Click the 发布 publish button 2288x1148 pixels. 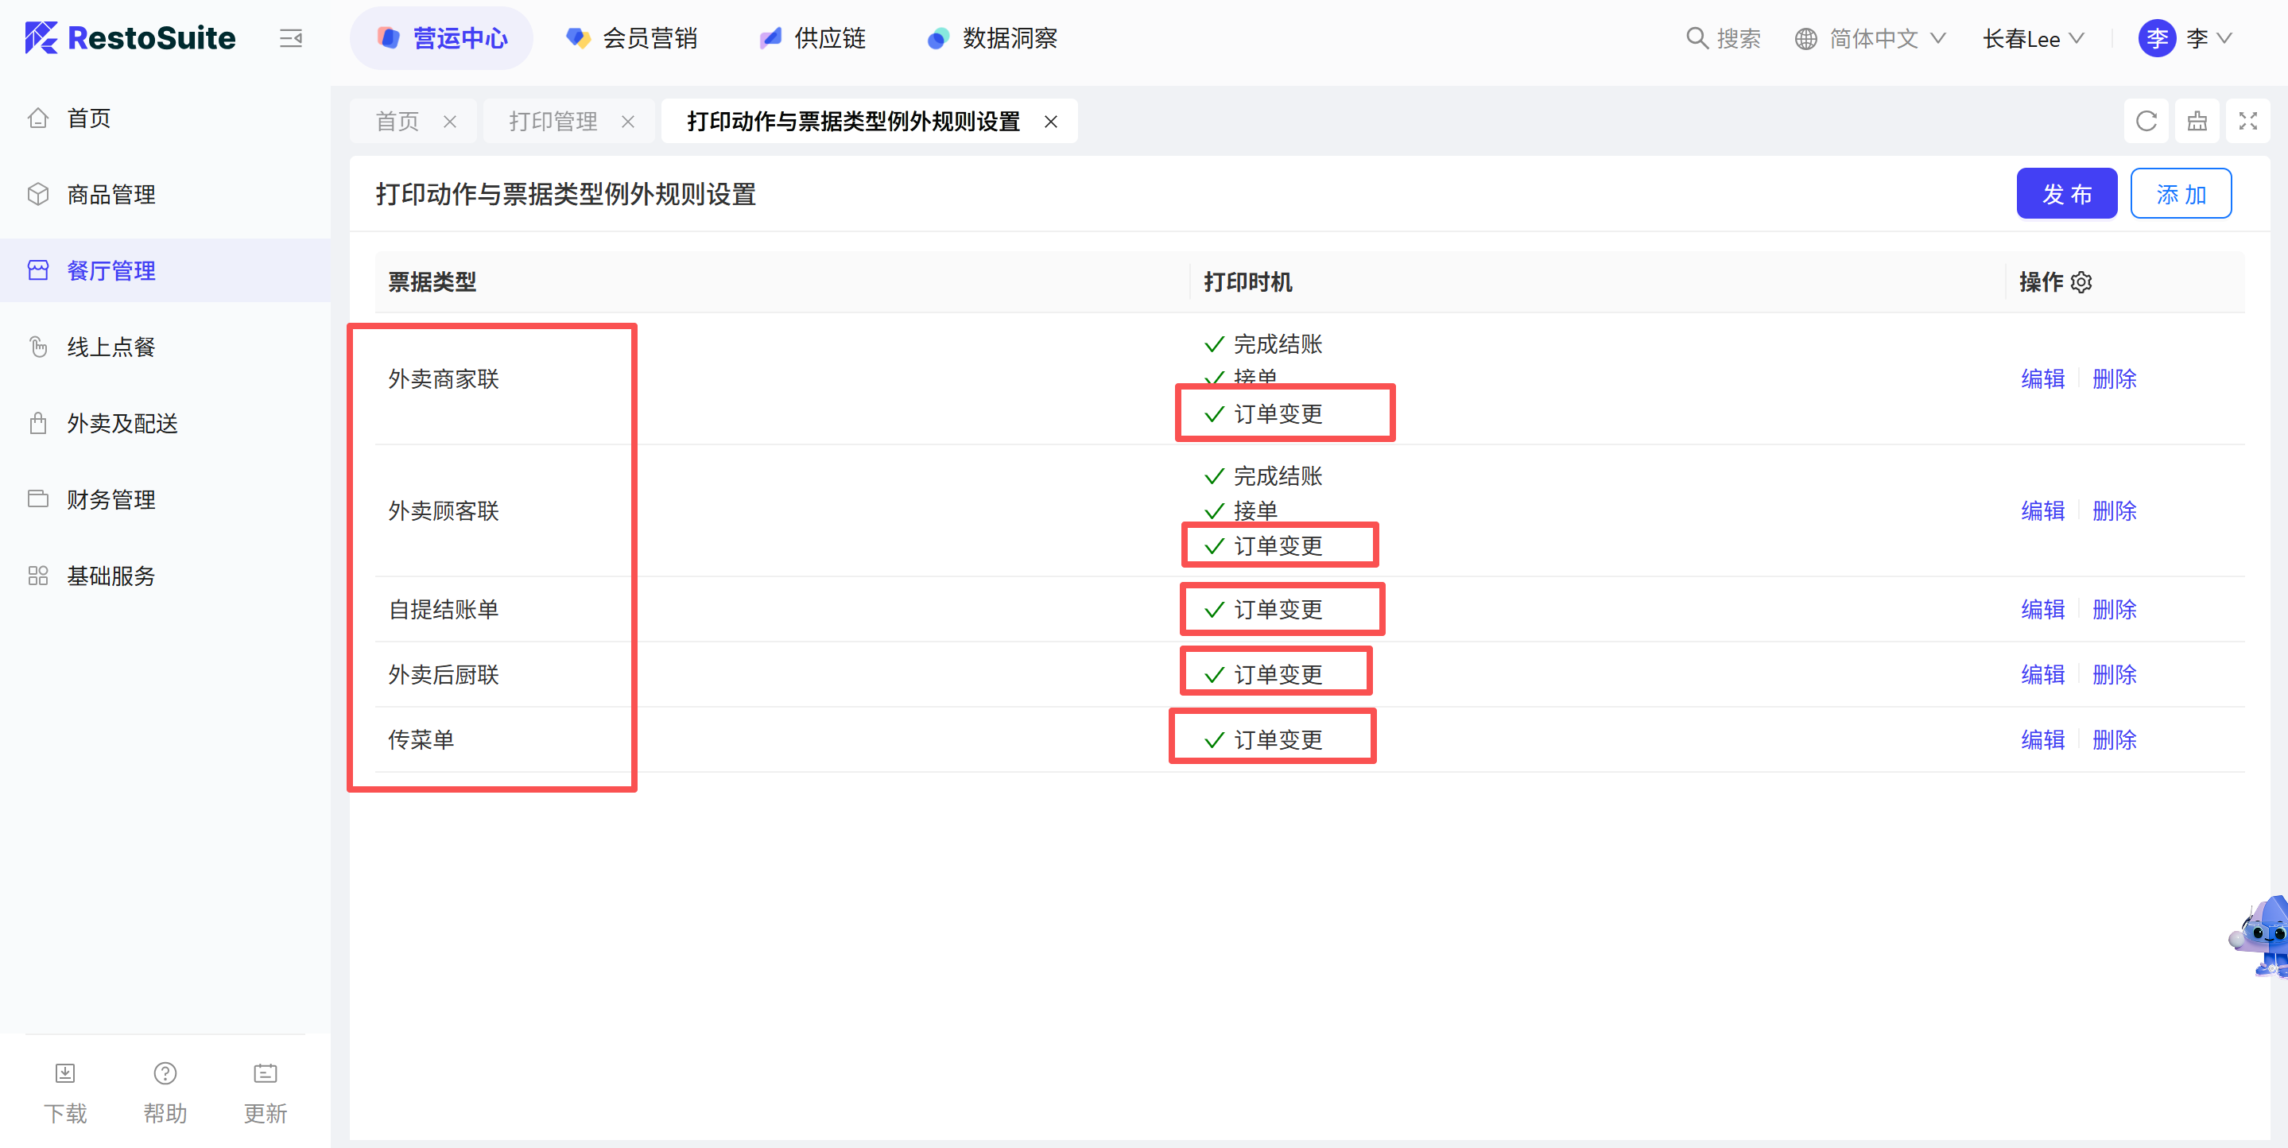(2066, 194)
